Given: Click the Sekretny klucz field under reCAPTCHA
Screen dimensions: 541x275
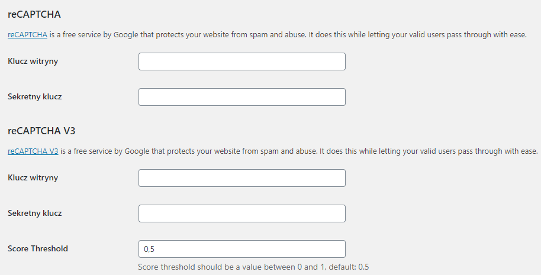Looking at the screenshot, I should coord(241,97).
